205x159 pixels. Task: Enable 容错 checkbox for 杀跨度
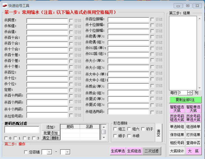pyautogui.click(x=71, y=21)
